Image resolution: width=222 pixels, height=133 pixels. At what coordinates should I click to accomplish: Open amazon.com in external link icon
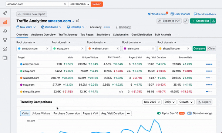[78, 21]
